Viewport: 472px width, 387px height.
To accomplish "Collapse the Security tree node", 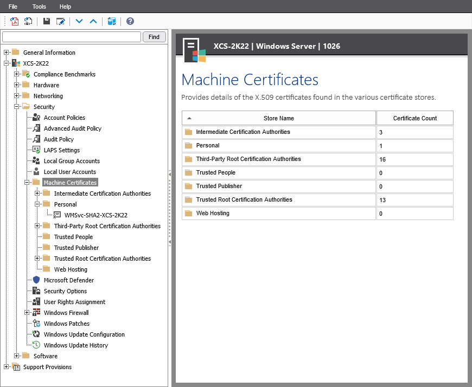I will tap(17, 107).
